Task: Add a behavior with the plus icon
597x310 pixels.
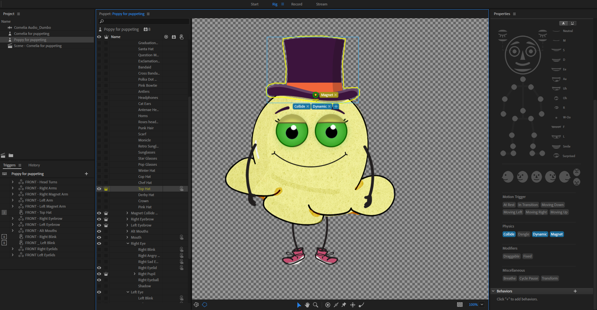Action: tap(575, 291)
